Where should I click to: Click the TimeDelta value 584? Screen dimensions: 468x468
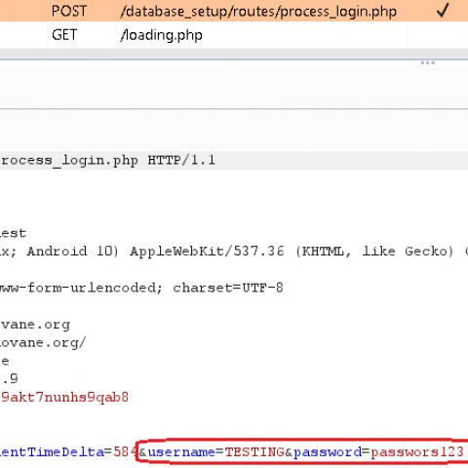125,452
